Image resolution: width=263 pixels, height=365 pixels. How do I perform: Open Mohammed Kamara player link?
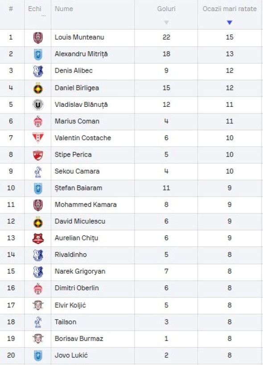[x=86, y=205]
